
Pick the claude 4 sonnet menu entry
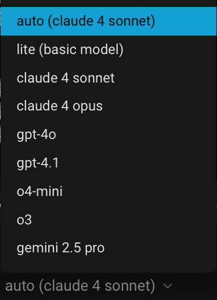click(108, 78)
